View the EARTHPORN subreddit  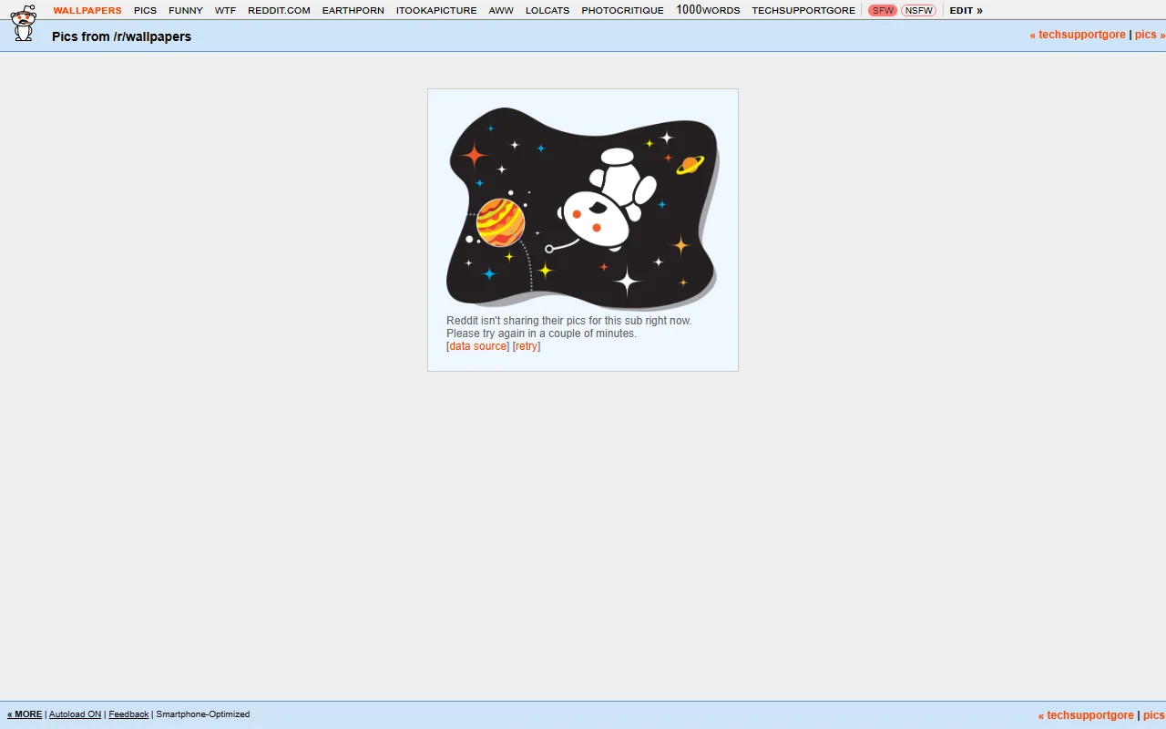353,10
